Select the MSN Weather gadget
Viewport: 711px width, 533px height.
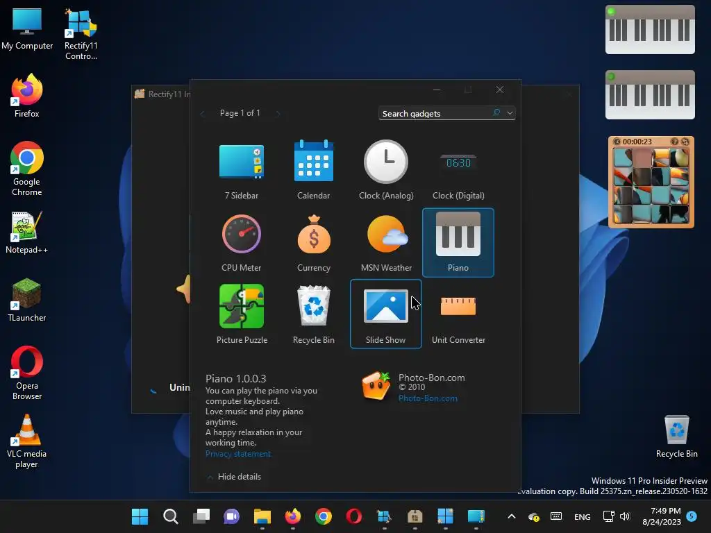click(x=386, y=242)
